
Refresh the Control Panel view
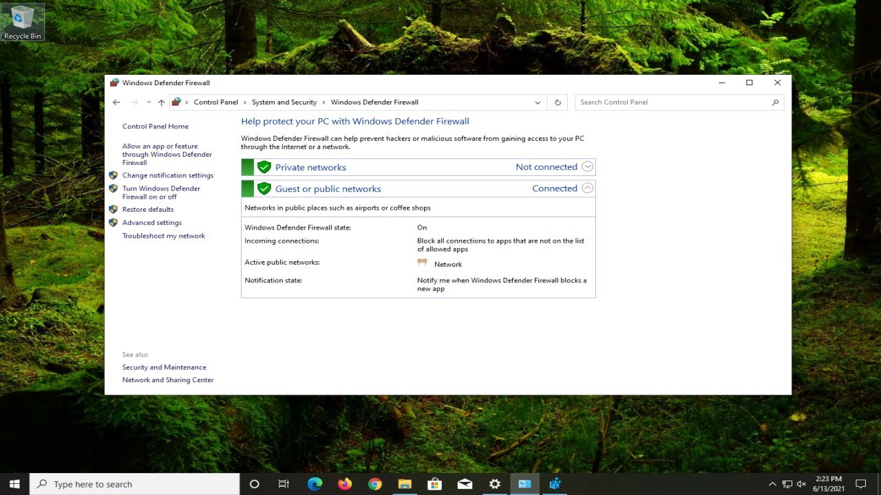pos(558,102)
